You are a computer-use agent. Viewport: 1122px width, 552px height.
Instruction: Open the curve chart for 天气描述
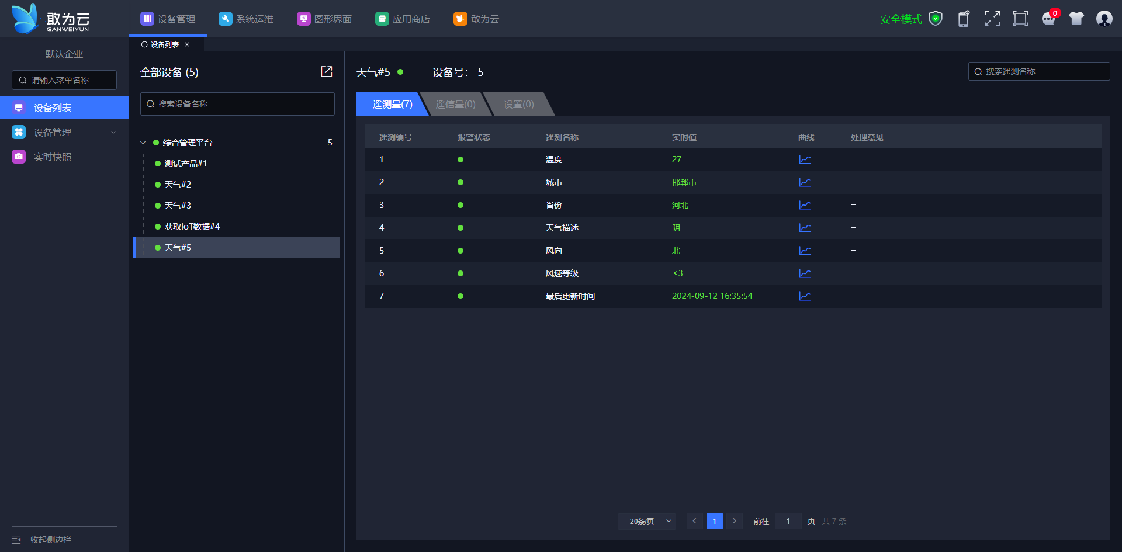click(805, 228)
